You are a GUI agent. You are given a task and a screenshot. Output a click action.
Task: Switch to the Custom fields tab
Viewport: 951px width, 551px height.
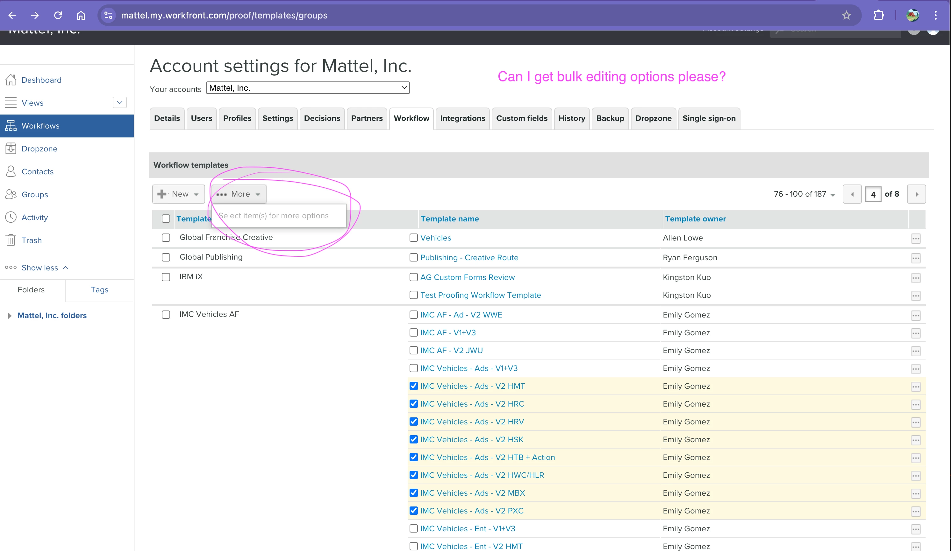point(521,118)
